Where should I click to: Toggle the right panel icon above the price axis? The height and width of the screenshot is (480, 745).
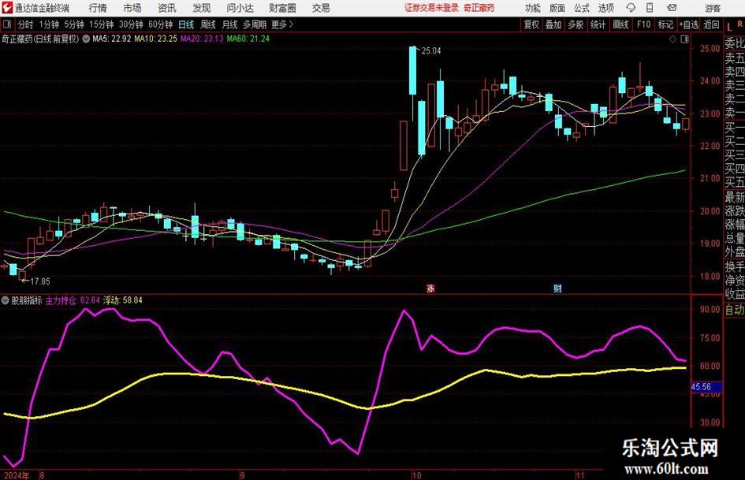coord(684,39)
